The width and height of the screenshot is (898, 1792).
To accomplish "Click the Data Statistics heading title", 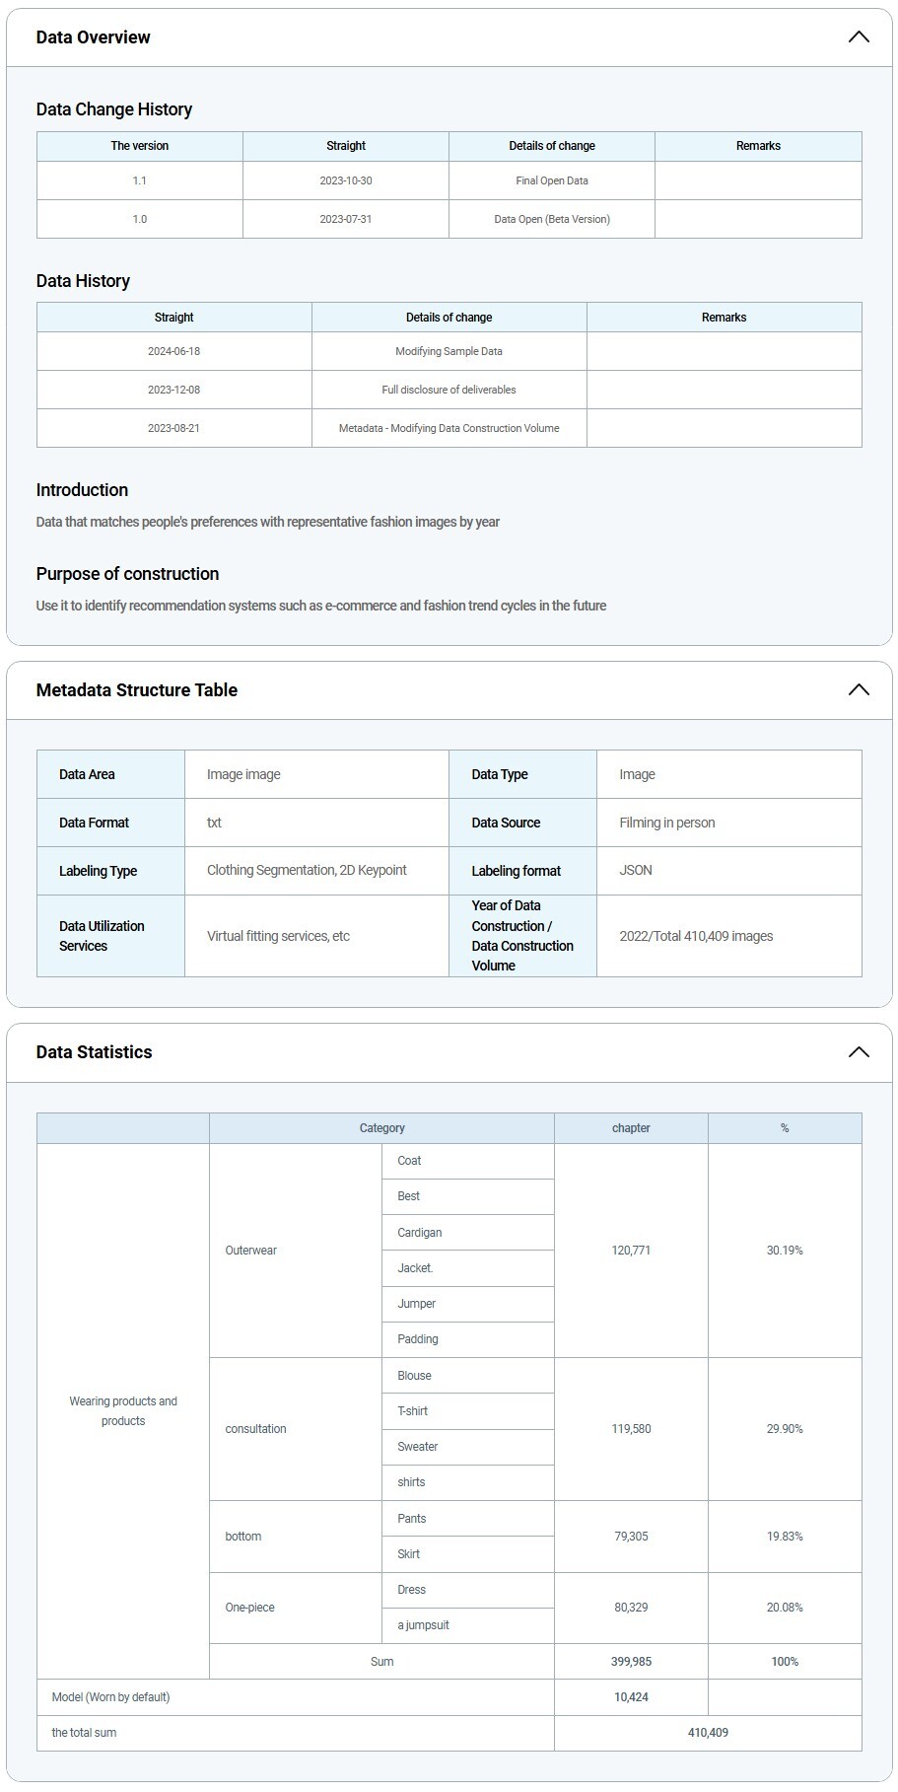I will point(95,1052).
